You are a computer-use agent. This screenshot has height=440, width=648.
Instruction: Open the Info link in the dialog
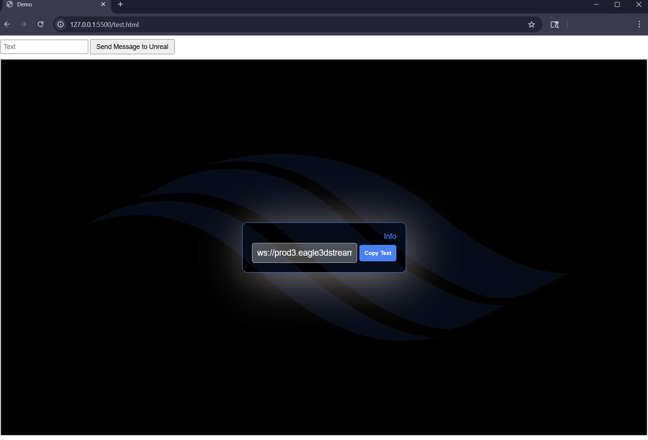(389, 237)
